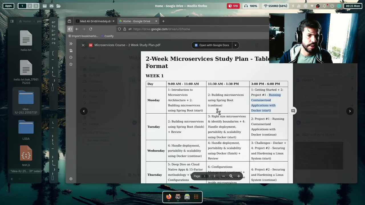
Task: Open synced tabs sidebar icon
Action: pos(71,50)
